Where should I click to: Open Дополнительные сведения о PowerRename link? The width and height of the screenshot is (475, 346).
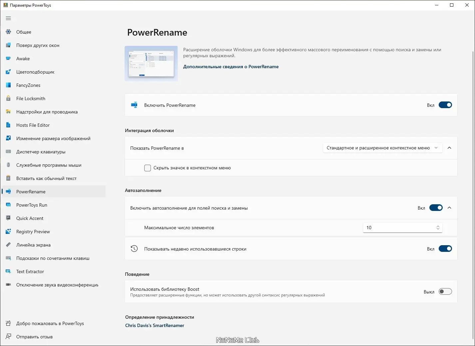(231, 67)
